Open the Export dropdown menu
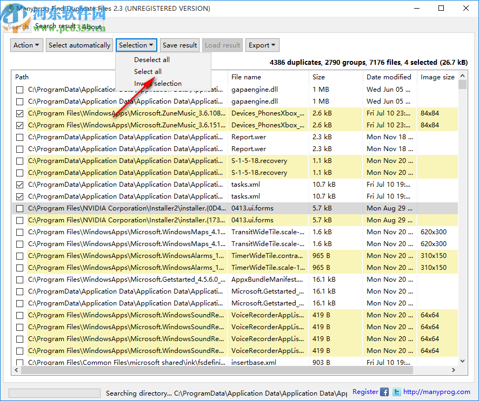 click(x=262, y=45)
